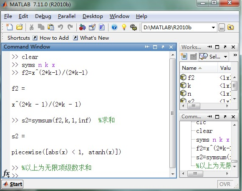The height and width of the screenshot is (191, 242).
Task: Close the Workspace panel
Action: click(233, 47)
